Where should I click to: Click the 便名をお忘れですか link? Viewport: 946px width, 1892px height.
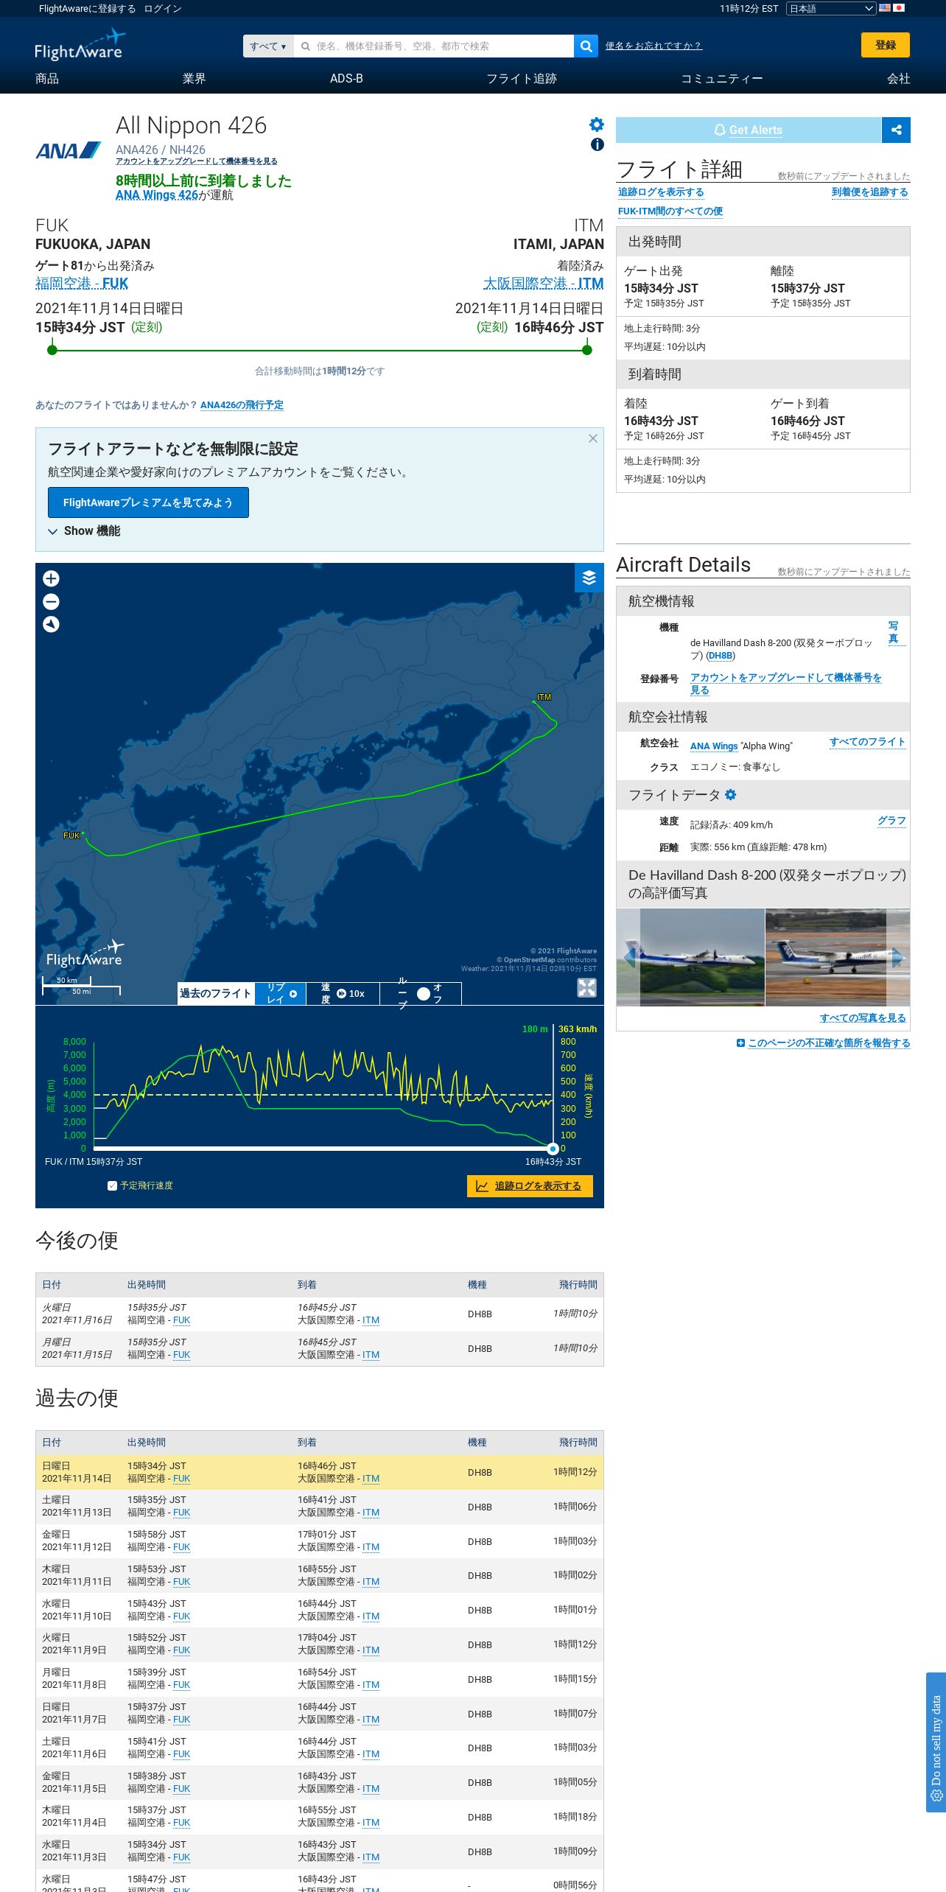[654, 46]
